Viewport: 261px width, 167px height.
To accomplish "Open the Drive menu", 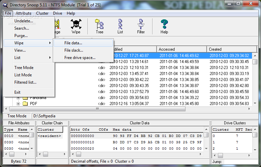I will tap(57, 13).
